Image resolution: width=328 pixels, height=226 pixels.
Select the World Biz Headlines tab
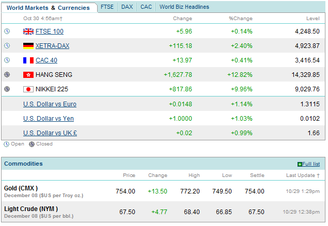pyautogui.click(x=184, y=7)
